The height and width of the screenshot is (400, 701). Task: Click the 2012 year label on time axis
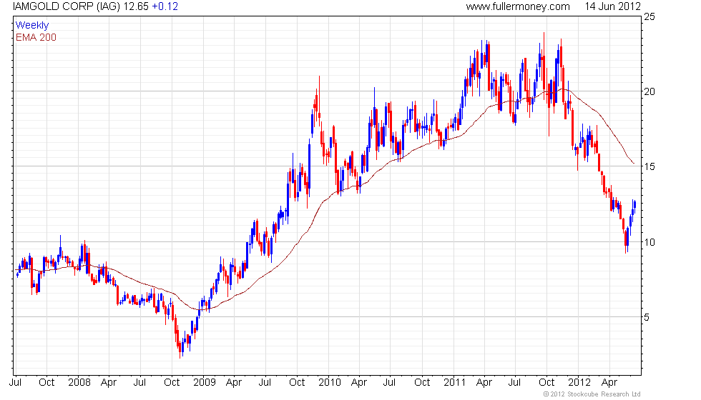pos(579,383)
